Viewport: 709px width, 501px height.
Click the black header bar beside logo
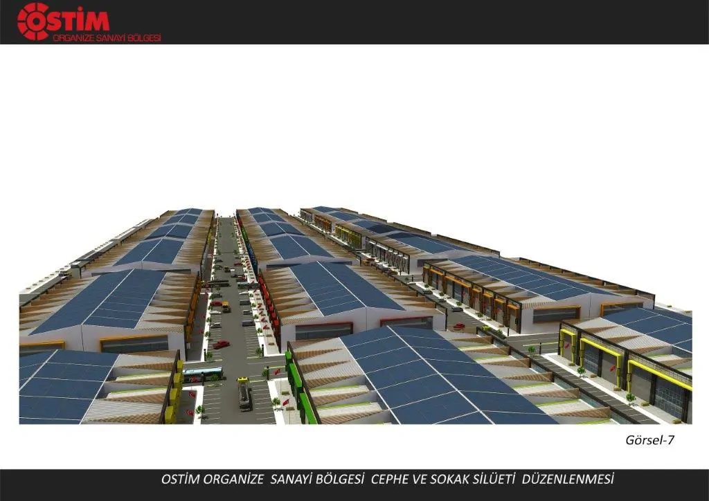[434, 21]
